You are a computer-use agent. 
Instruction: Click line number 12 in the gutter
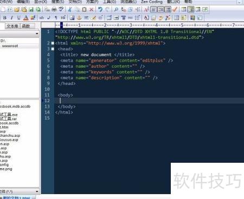pos(47,101)
